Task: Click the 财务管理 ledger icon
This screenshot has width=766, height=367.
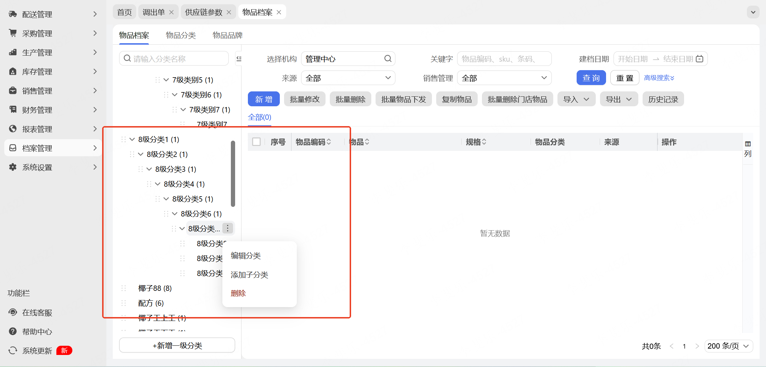Action: tap(13, 110)
